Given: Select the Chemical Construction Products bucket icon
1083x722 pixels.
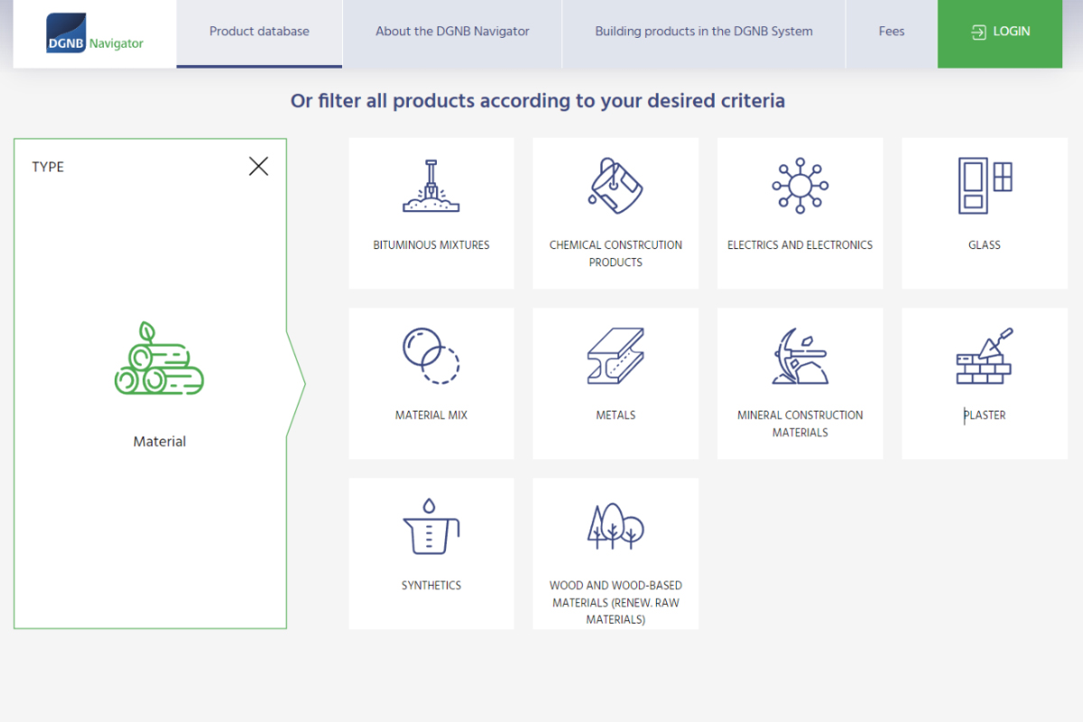Looking at the screenshot, I should pos(616,185).
